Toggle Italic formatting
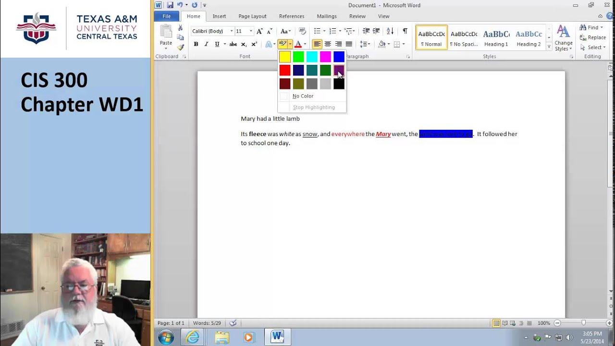 coord(207,44)
